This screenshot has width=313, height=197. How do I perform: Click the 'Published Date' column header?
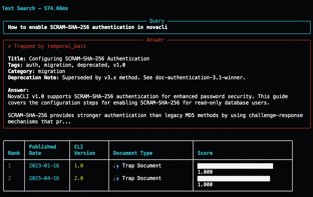pos(42,150)
